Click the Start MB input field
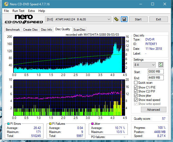This screenshot has width=173, height=142. [x=156, y=72]
